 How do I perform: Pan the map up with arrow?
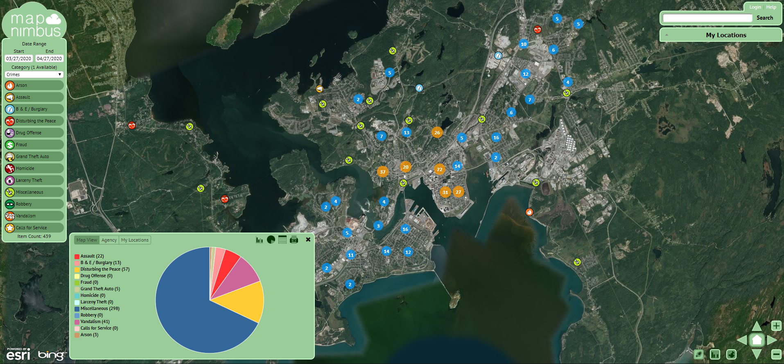(757, 326)
